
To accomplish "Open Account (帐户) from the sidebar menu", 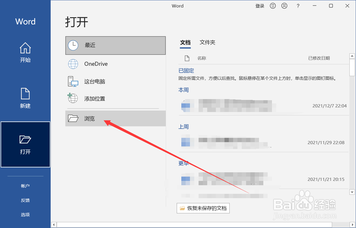I will (25, 186).
